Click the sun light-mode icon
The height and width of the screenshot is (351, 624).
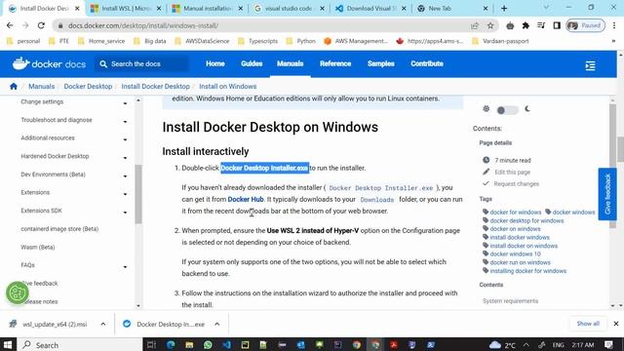(x=486, y=108)
